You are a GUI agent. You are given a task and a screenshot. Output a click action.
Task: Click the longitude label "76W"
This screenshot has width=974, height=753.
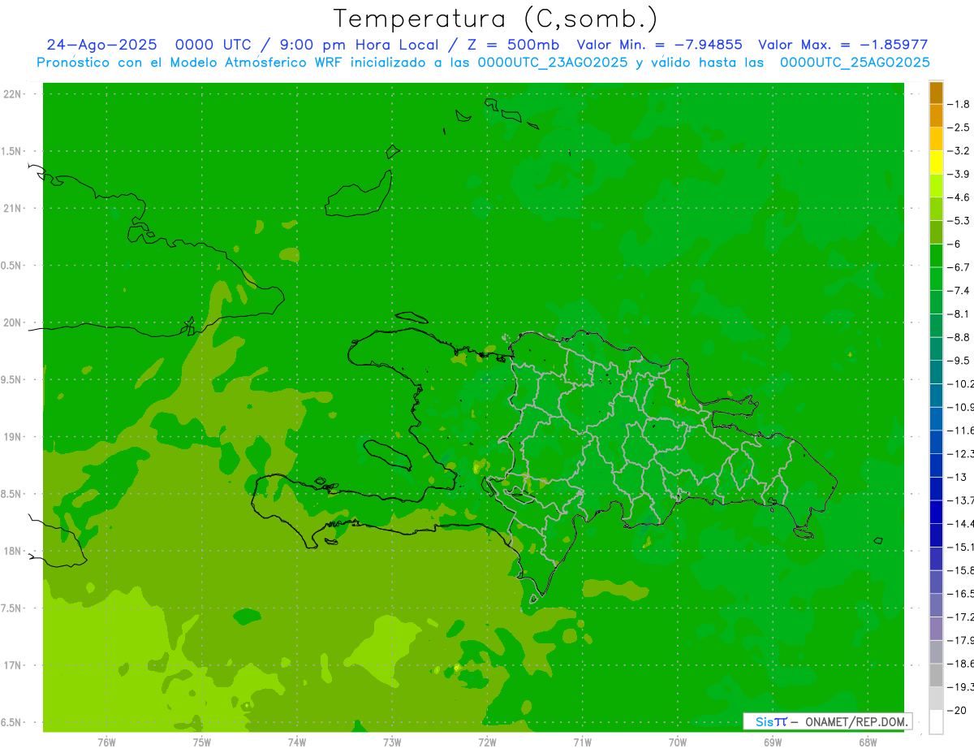click(x=106, y=742)
